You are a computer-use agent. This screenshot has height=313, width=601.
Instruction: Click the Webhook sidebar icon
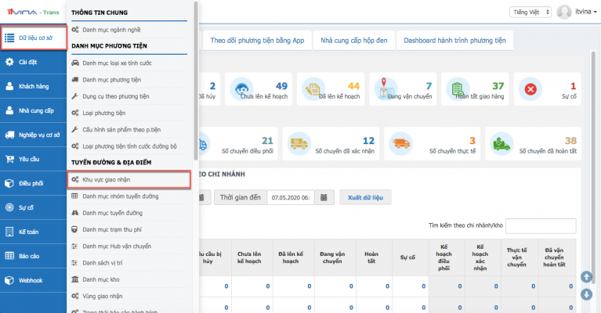point(9,280)
